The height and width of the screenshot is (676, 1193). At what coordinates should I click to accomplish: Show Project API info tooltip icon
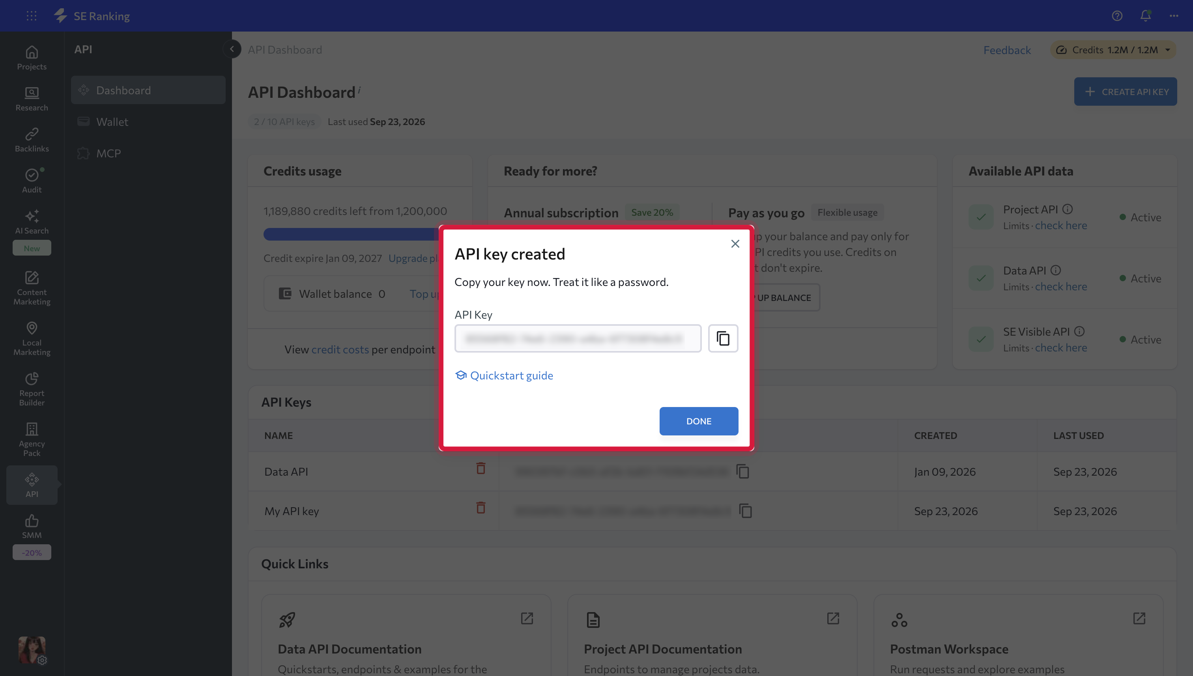coord(1067,209)
